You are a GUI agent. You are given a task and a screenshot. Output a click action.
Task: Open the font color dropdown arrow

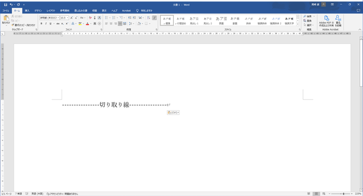90,23
